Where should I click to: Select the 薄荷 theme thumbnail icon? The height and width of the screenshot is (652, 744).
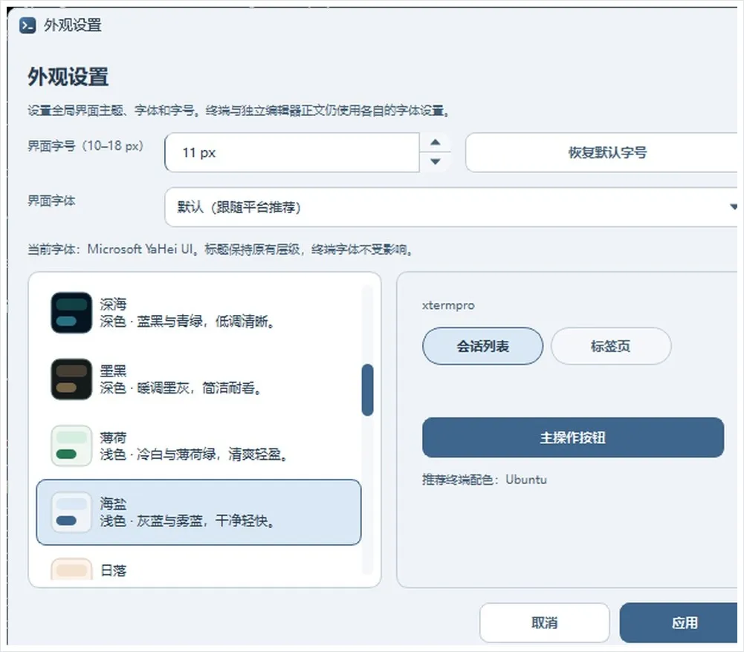(x=71, y=446)
